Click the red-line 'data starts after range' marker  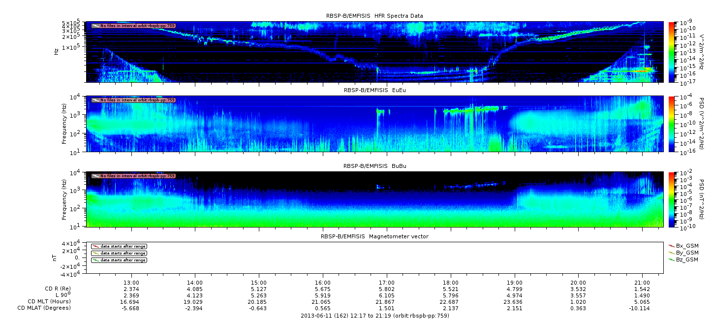[x=119, y=246]
